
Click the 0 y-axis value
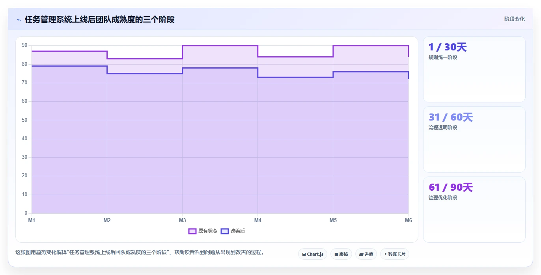tap(26, 213)
